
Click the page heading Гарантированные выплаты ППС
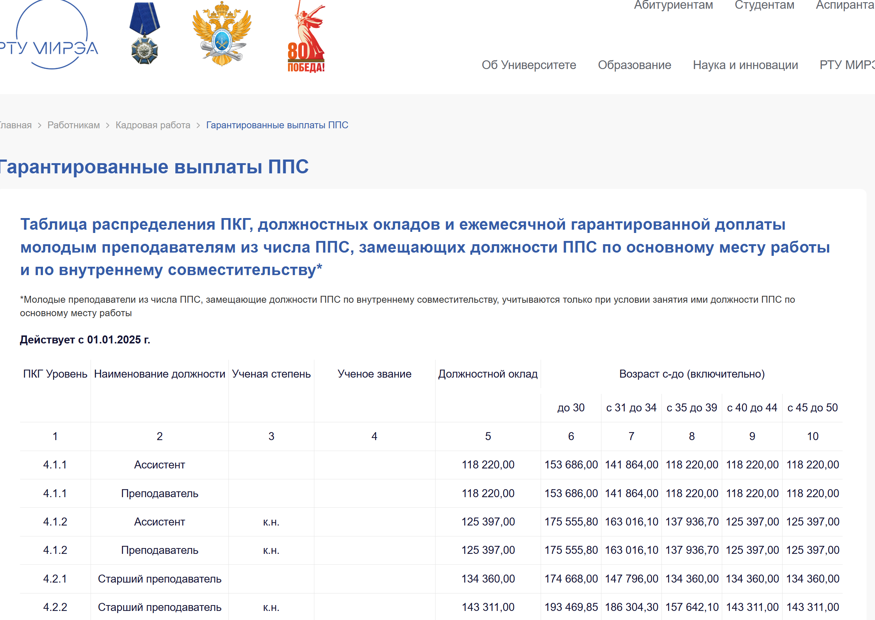pyautogui.click(x=155, y=167)
